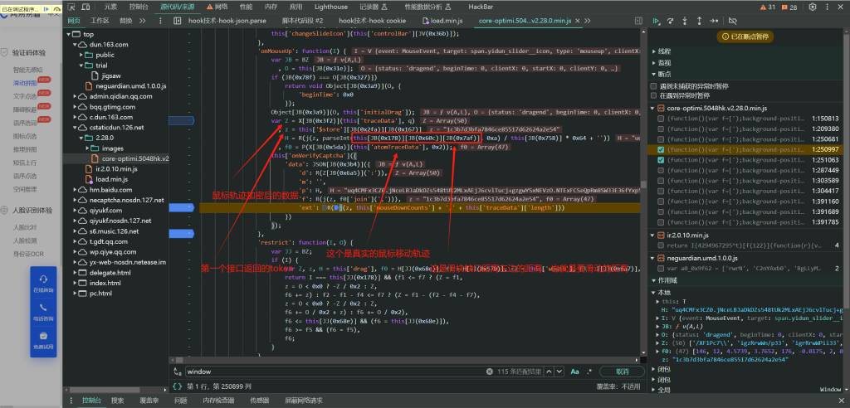
Task: Open the load.min.js file tab
Action: click(x=447, y=20)
